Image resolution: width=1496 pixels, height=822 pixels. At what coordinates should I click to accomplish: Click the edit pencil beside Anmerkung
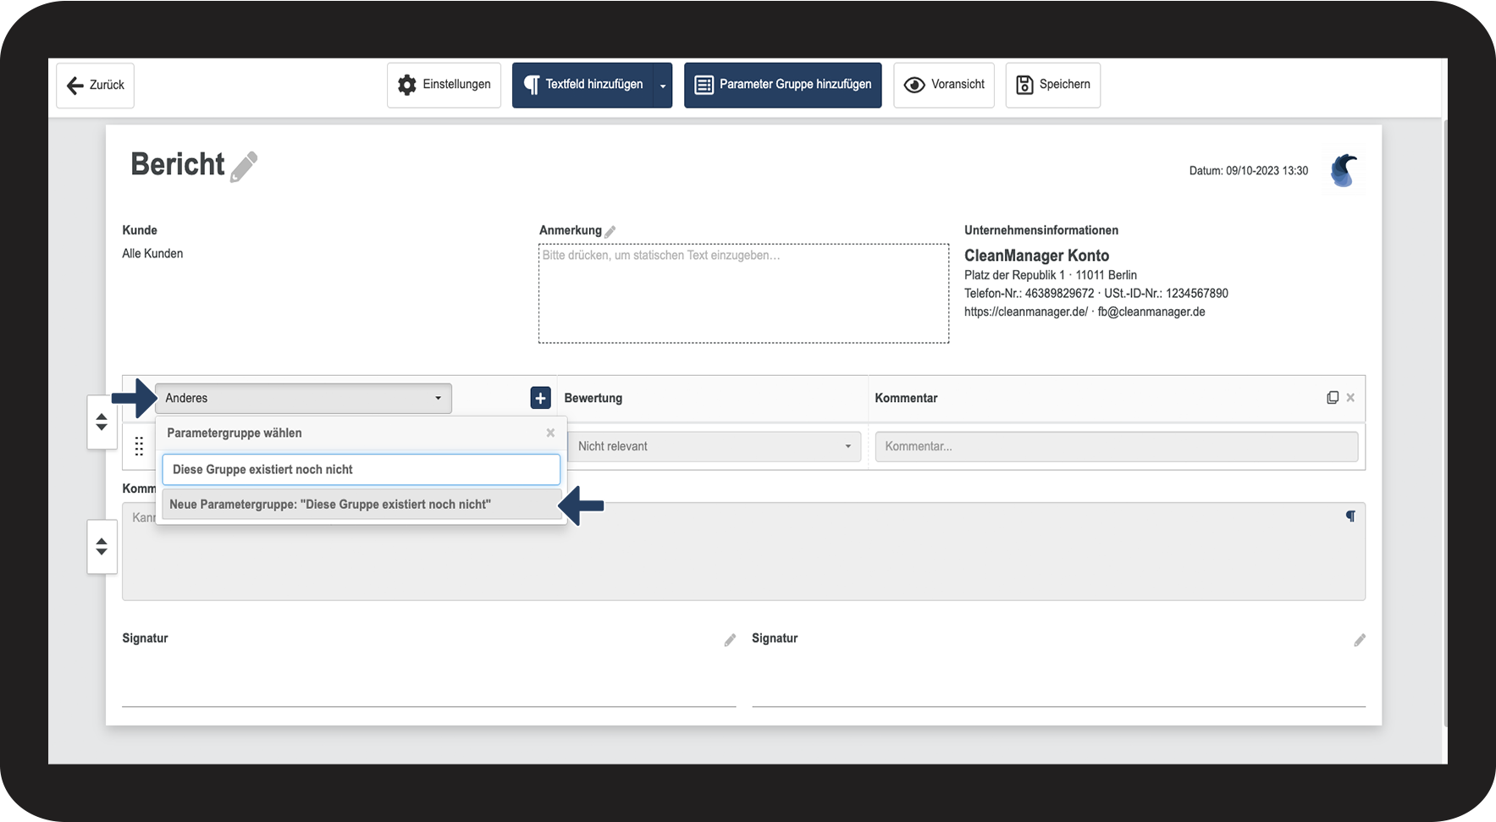click(610, 231)
